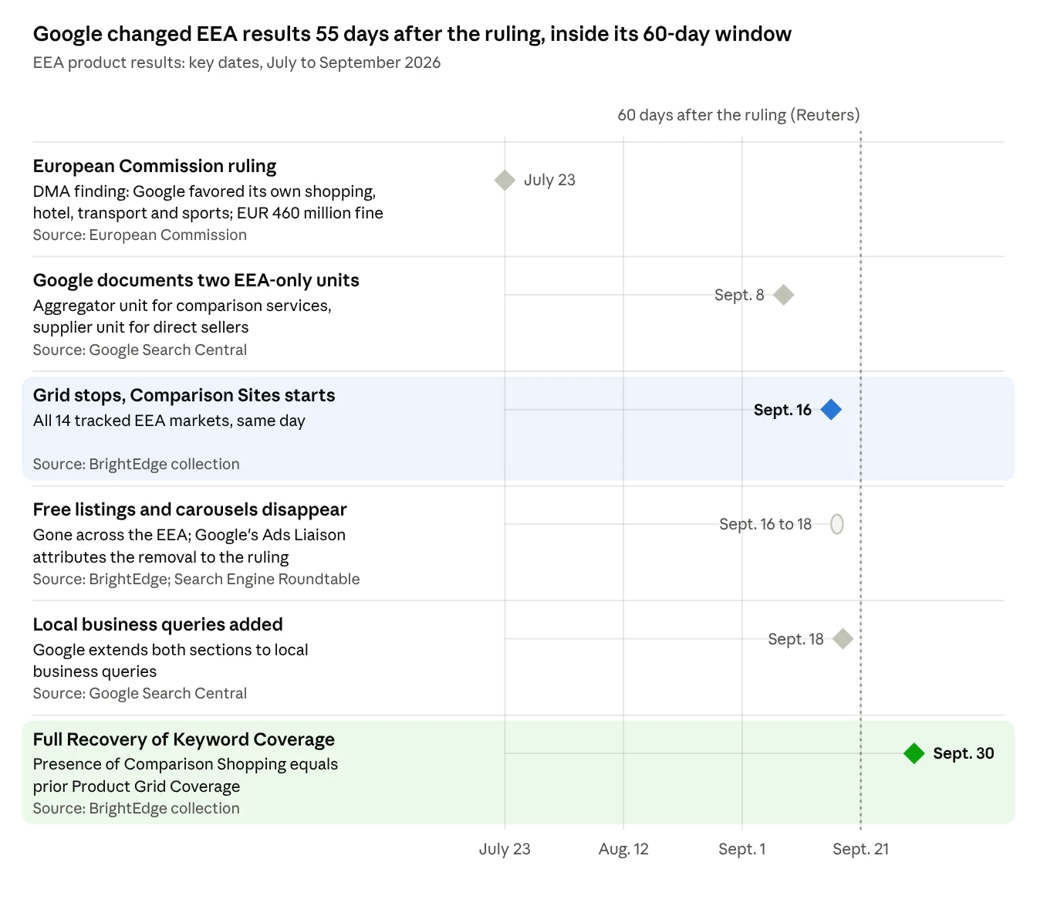Click the chart title about Google changed EEA results

pos(412,34)
